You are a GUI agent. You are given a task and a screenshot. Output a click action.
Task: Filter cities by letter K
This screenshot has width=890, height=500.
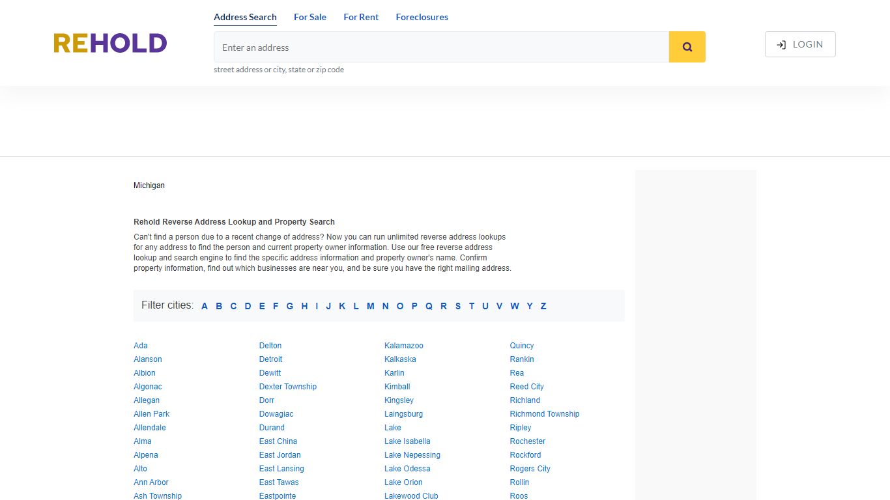click(x=342, y=306)
